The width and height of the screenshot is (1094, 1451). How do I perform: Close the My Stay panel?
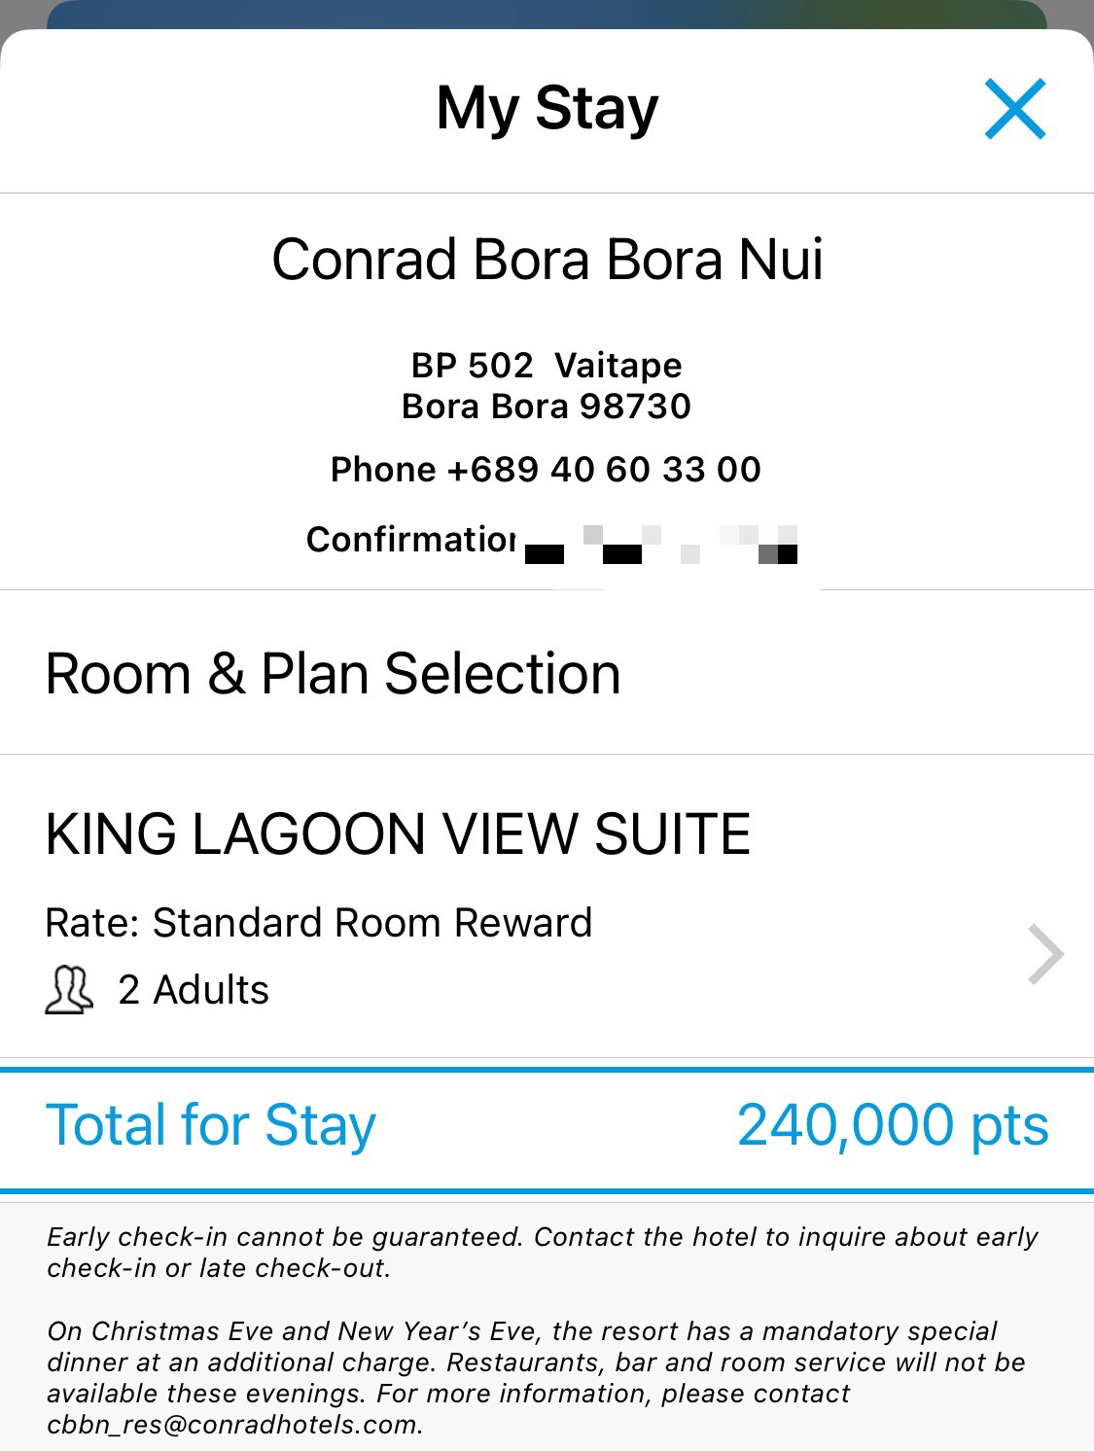[x=1015, y=109]
